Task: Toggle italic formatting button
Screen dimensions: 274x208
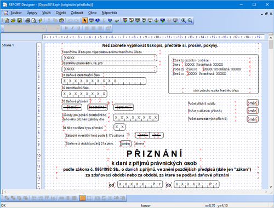Action: click(72, 28)
